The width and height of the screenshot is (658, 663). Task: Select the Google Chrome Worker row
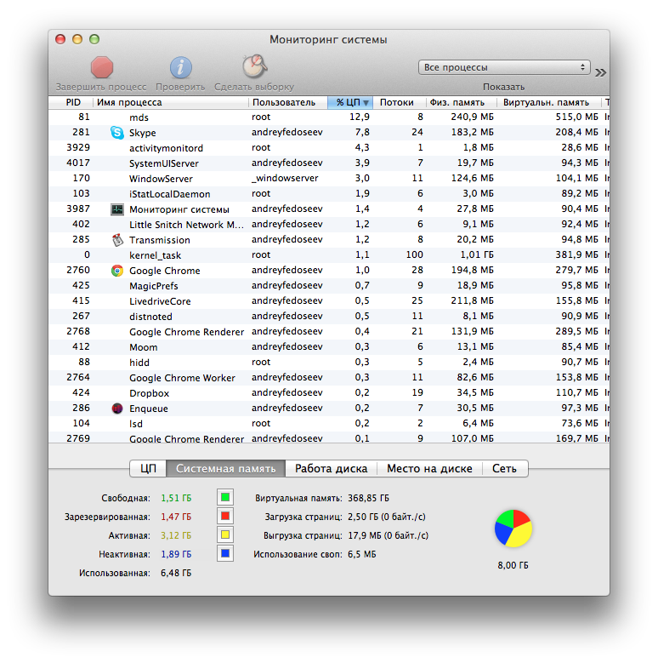pyautogui.click(x=329, y=377)
